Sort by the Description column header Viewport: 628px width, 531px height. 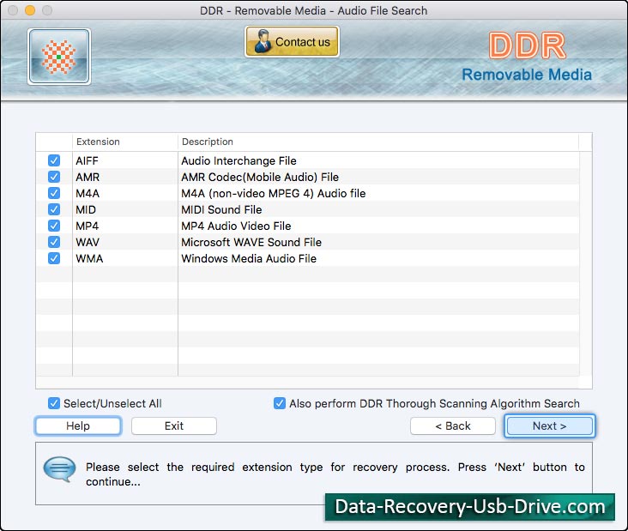tap(378, 142)
